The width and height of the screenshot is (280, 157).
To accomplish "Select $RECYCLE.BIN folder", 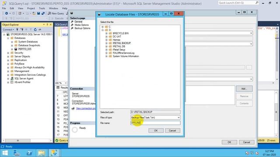I will click(x=121, y=33).
